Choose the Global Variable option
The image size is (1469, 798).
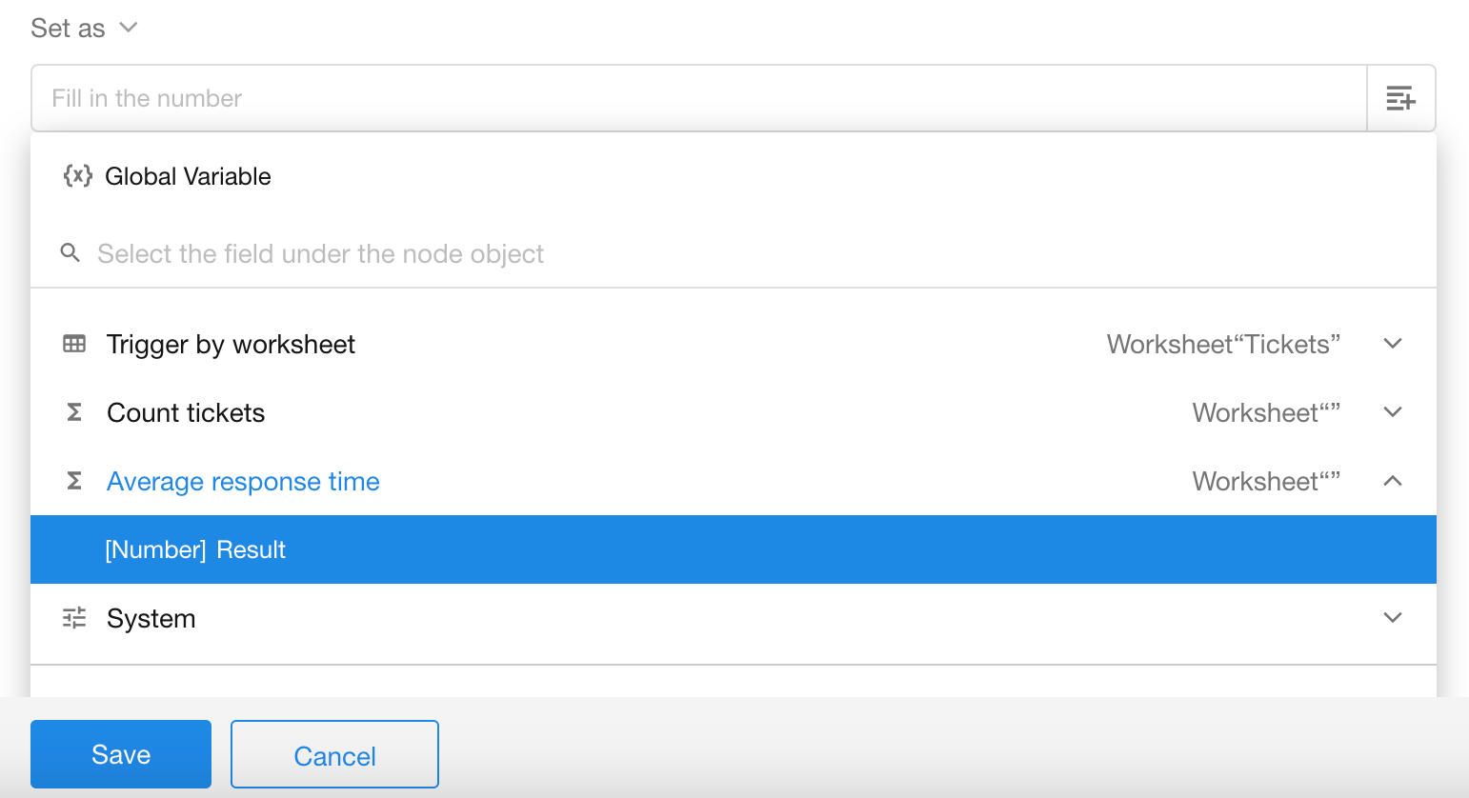188,176
